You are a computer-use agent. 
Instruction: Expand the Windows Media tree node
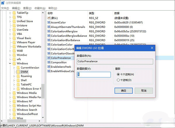10,93
